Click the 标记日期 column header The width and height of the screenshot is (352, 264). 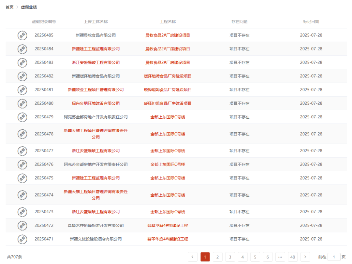pyautogui.click(x=311, y=21)
